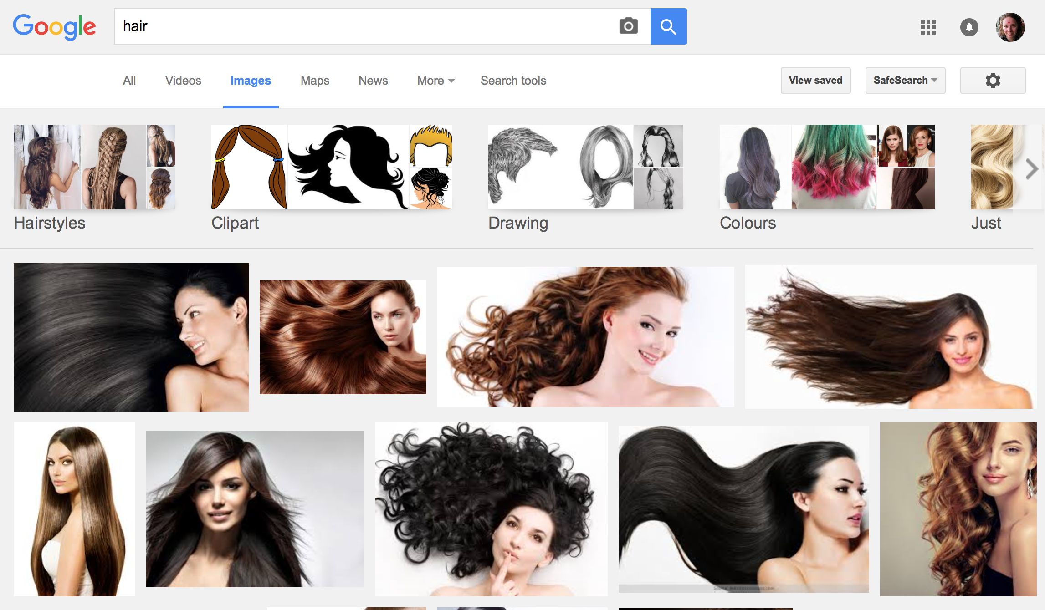1045x610 pixels.
Task: Switch to the News tab
Action: (x=373, y=81)
